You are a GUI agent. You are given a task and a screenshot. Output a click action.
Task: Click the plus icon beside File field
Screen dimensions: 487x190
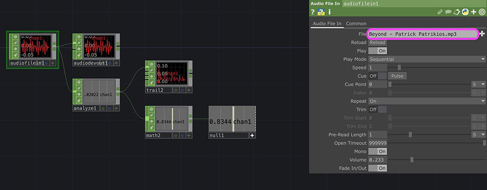pyautogui.click(x=482, y=34)
